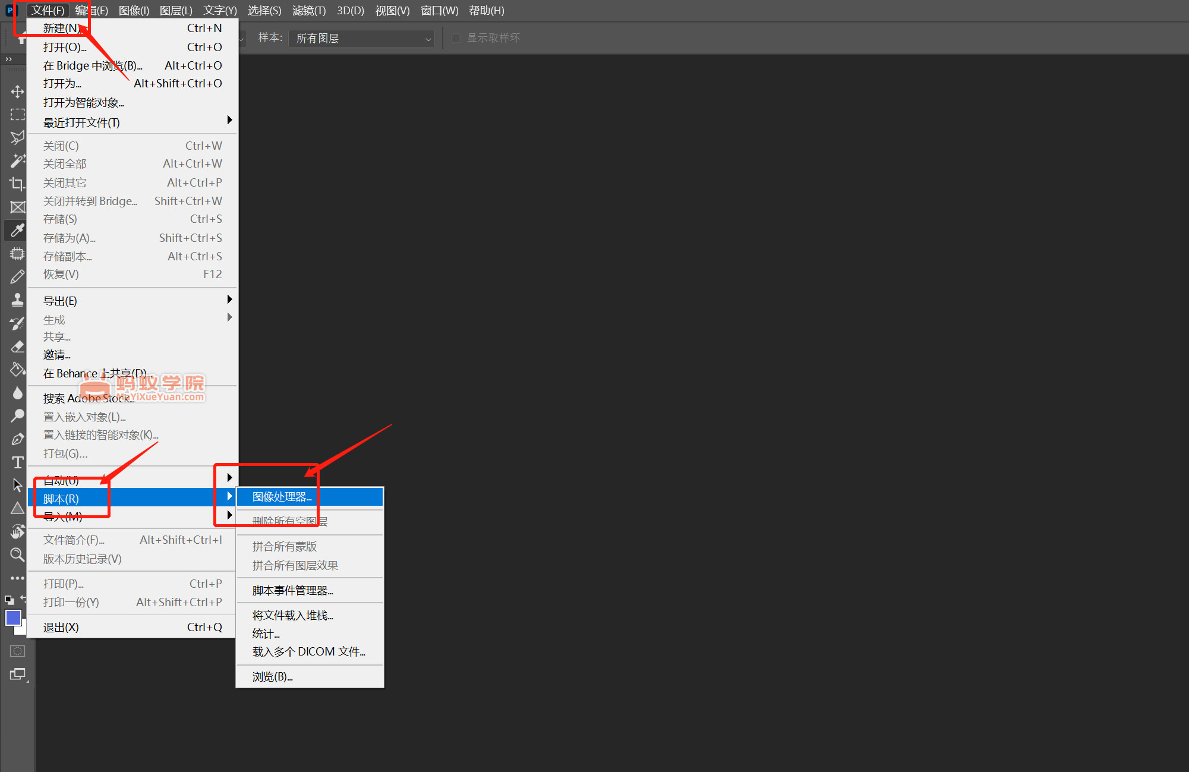Image resolution: width=1189 pixels, height=772 pixels.
Task: Open the 3D(D) menu
Action: tap(350, 11)
